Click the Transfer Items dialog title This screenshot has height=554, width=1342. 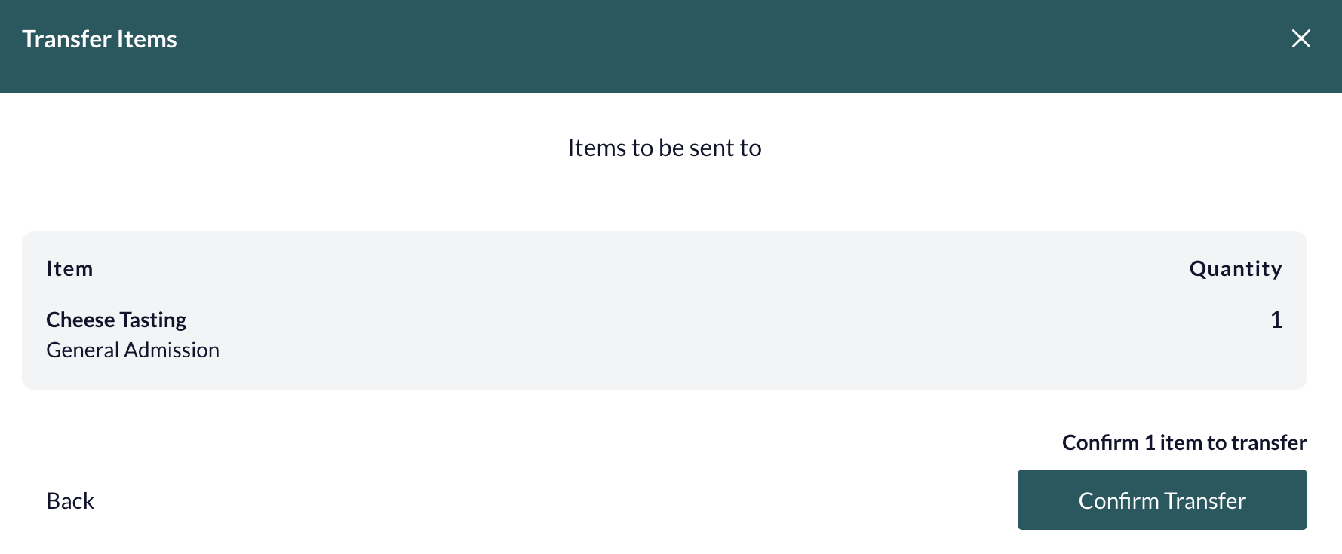[x=100, y=39]
